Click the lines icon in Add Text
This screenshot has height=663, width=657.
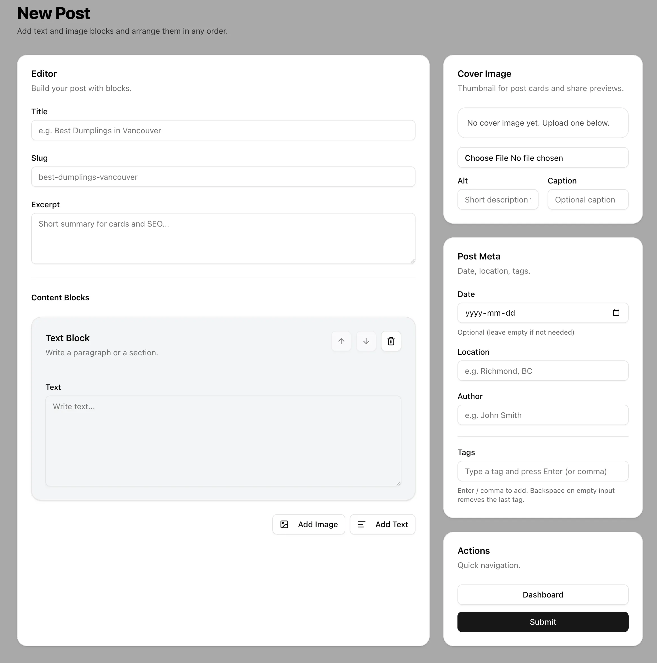[361, 524]
